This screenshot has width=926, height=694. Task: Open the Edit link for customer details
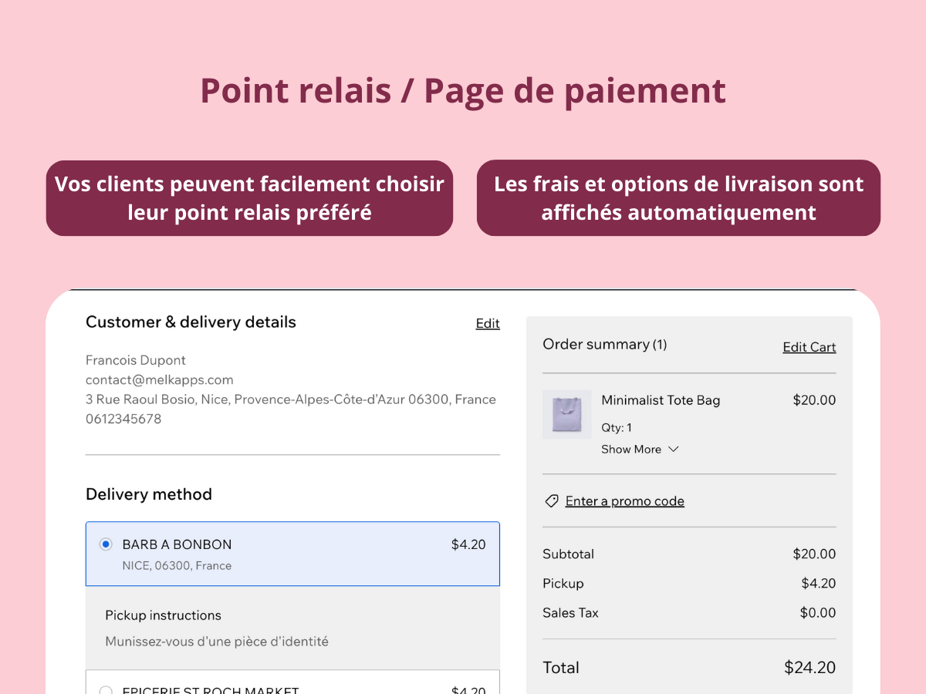click(488, 324)
